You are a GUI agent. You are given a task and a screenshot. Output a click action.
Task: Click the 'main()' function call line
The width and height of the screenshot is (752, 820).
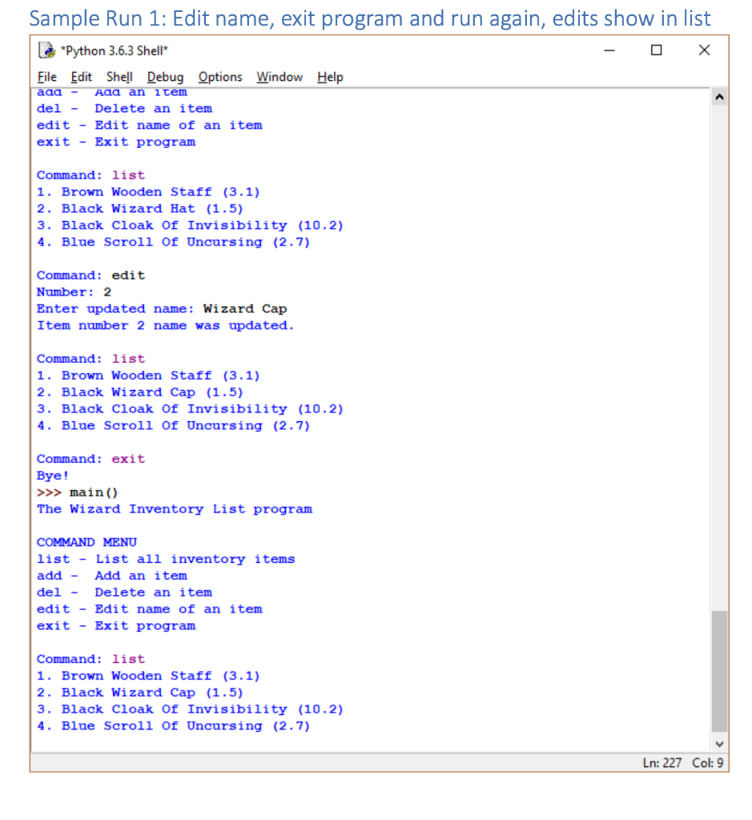pos(92,492)
